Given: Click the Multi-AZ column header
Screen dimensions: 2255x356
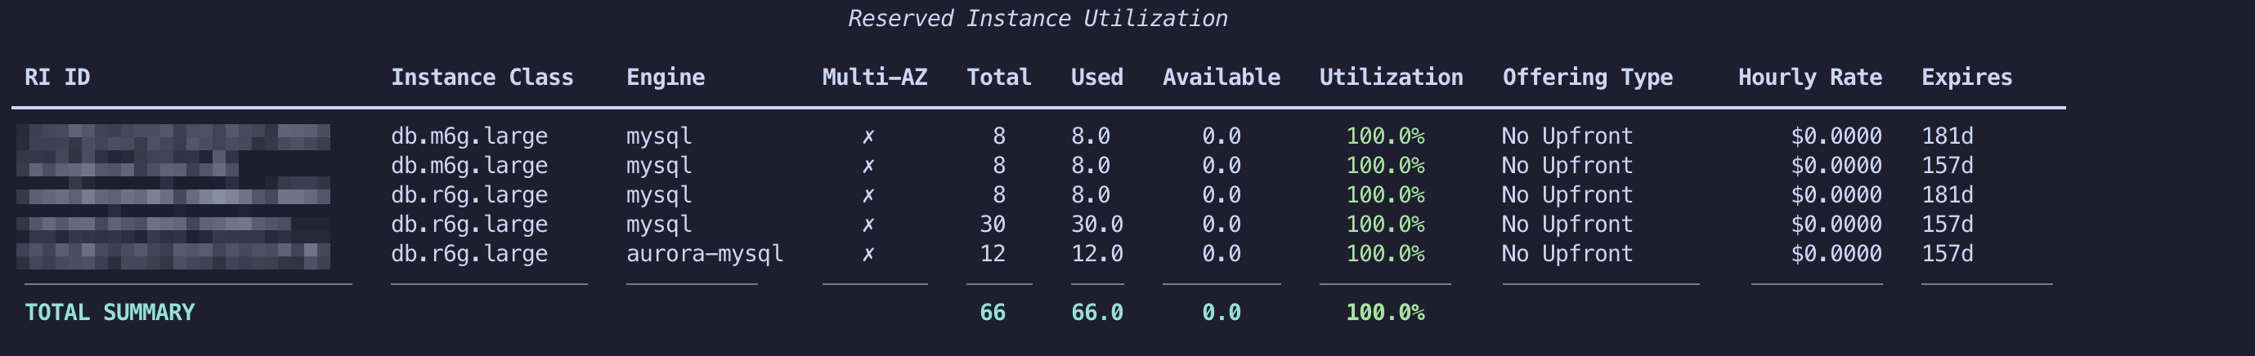Looking at the screenshot, I should tap(875, 77).
